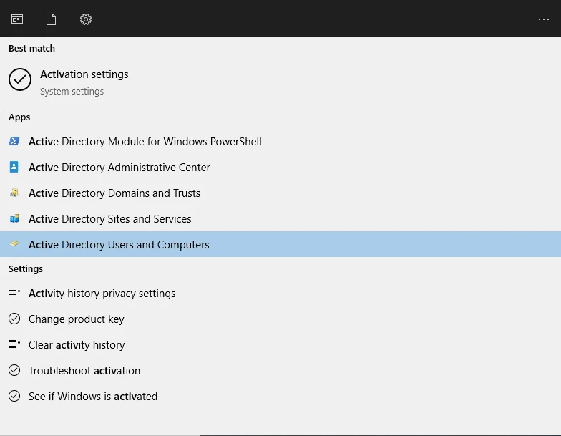Click the Domains and Trusts icon
This screenshot has height=436, width=561.
point(14,193)
